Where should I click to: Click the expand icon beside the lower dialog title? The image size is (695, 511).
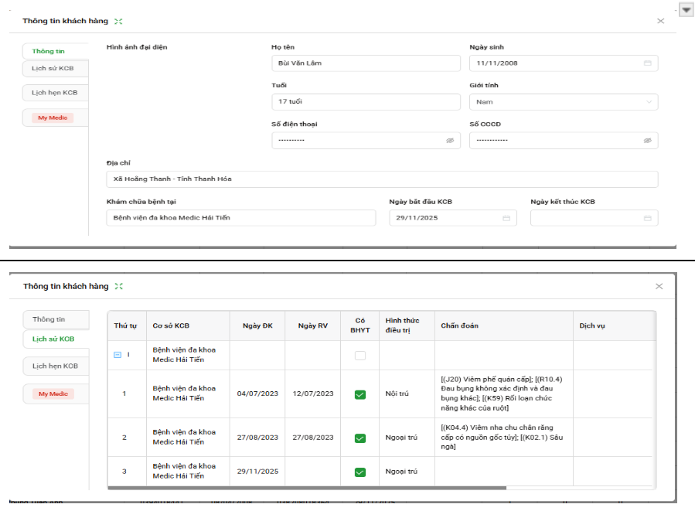pos(118,286)
